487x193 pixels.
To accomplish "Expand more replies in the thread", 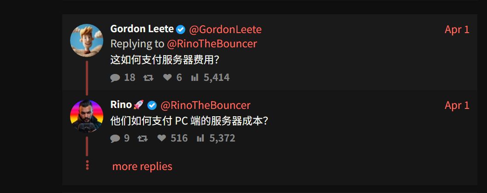I will click(x=142, y=166).
